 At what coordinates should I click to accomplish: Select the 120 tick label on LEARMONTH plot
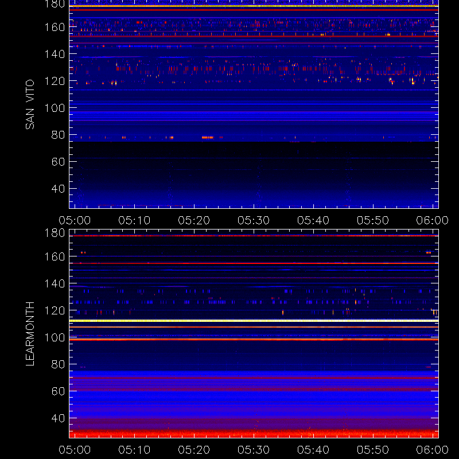pyautogui.click(x=55, y=310)
